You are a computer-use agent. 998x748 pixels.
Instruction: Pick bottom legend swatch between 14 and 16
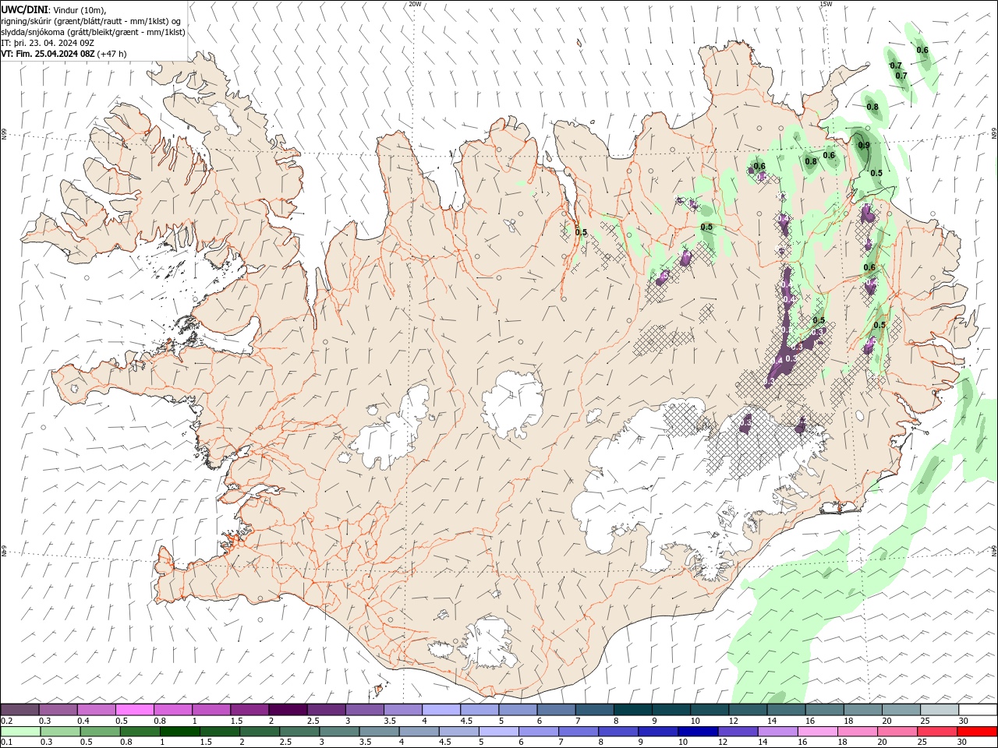[x=777, y=732]
